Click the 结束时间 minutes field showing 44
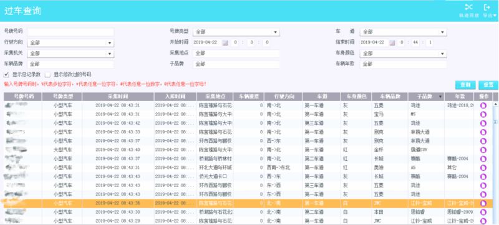The width and height of the screenshot is (499, 225). pyautogui.click(x=415, y=42)
